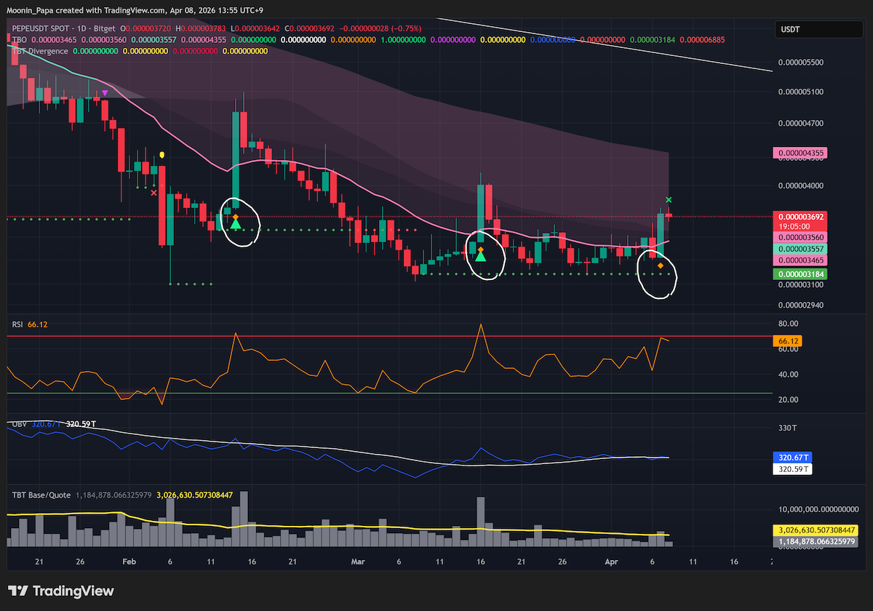Click the teal 0.000003557 price label
Image resolution: width=873 pixels, height=611 pixels.
click(x=801, y=249)
